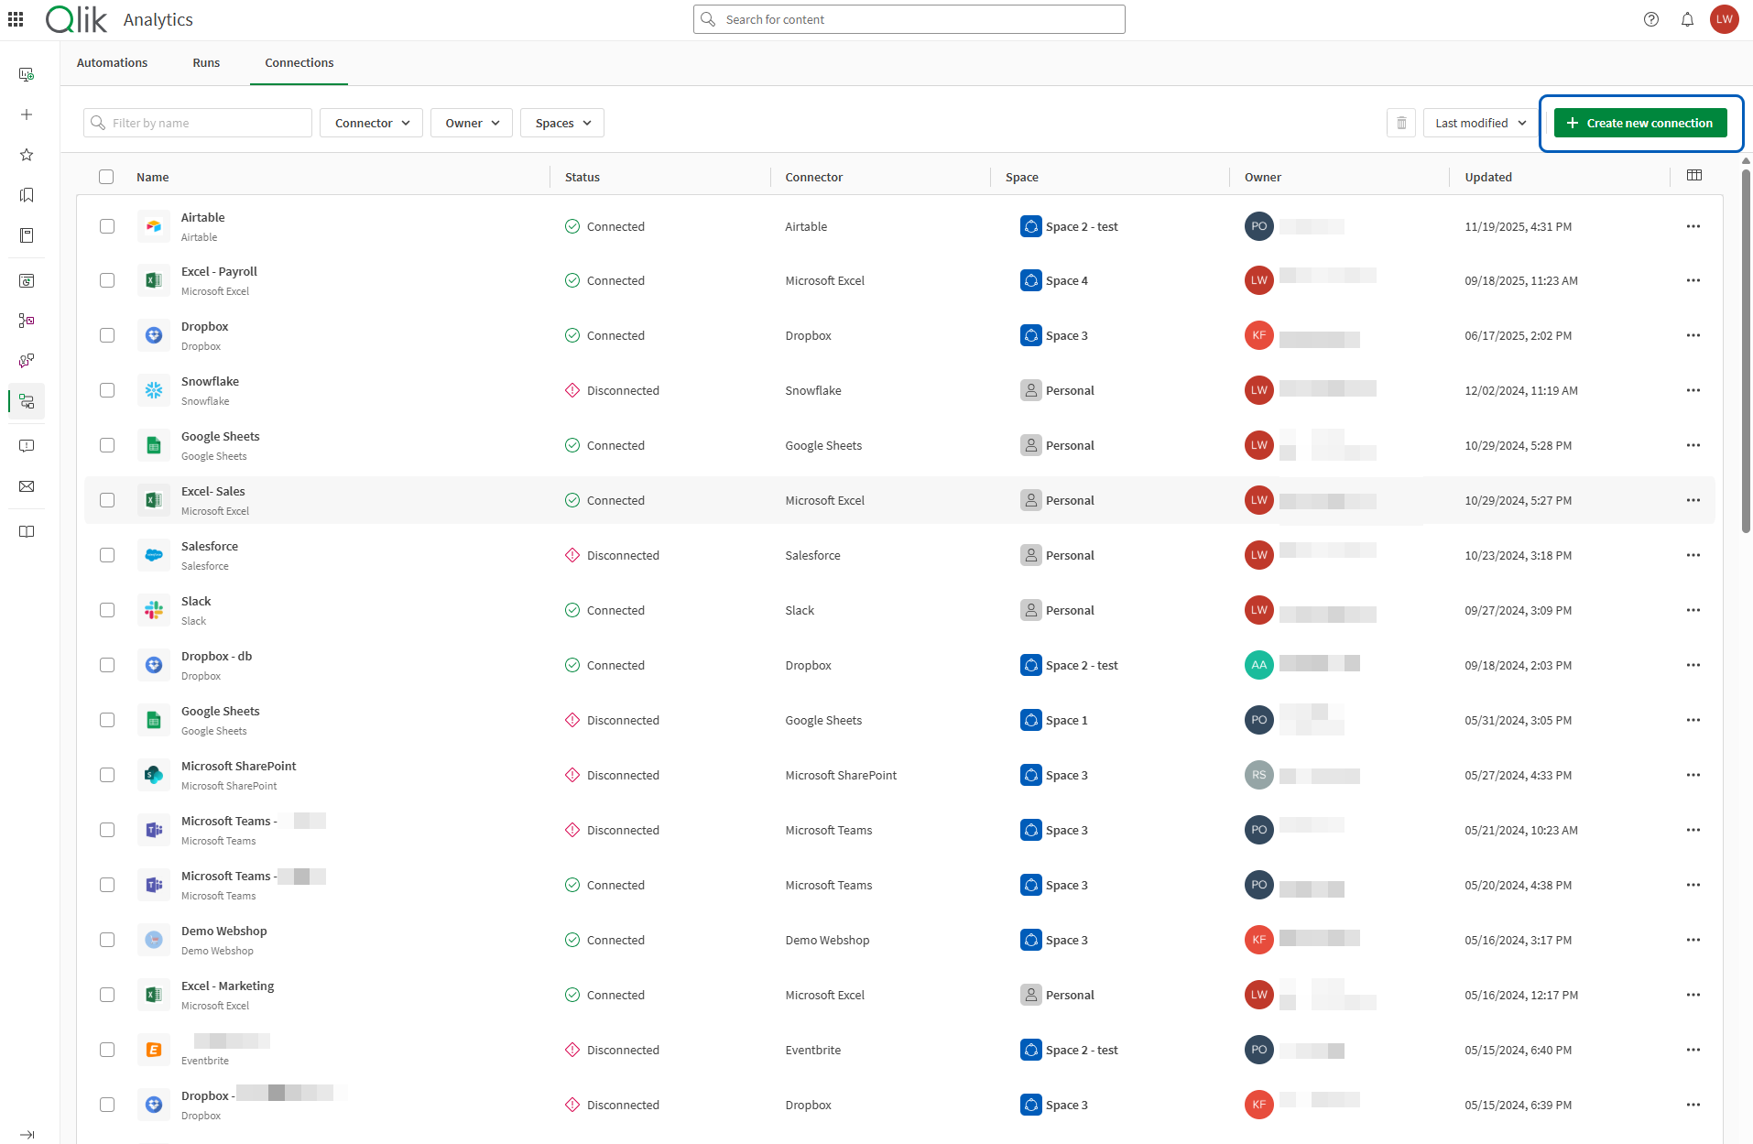Click the 11/19/2025, 4:31 PM updated cell
This screenshot has width=1753, height=1144.
pos(1519,226)
